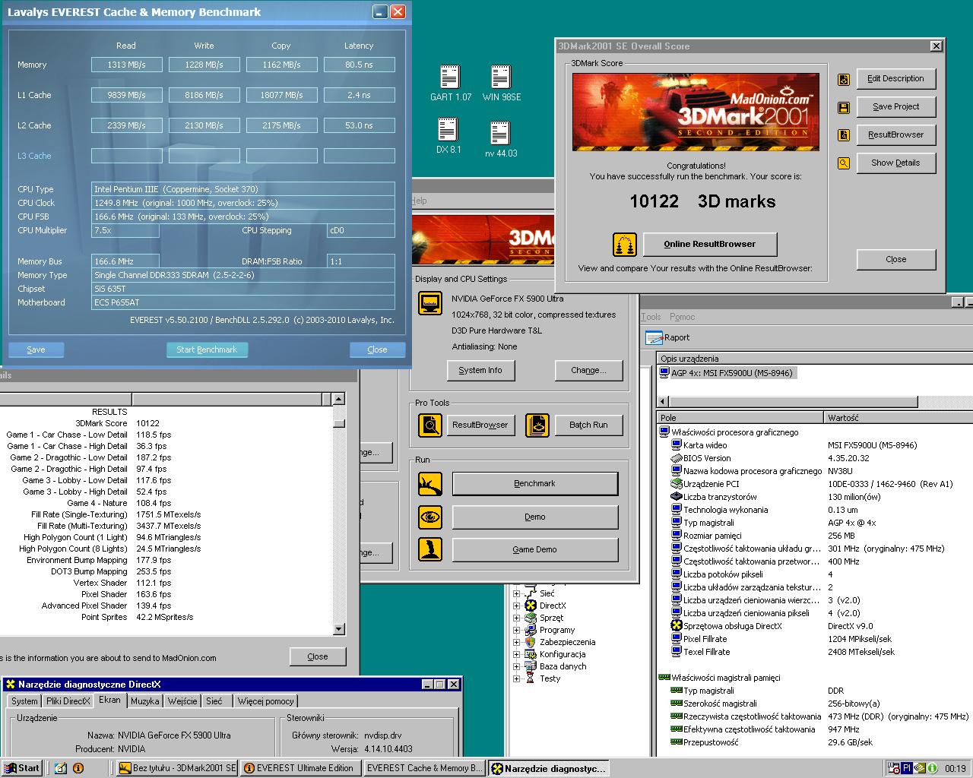Click Show Details magnifier icon
973x778 pixels.
point(843,163)
